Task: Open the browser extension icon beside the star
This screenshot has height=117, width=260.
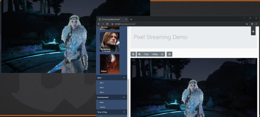Action: (x=252, y=24)
